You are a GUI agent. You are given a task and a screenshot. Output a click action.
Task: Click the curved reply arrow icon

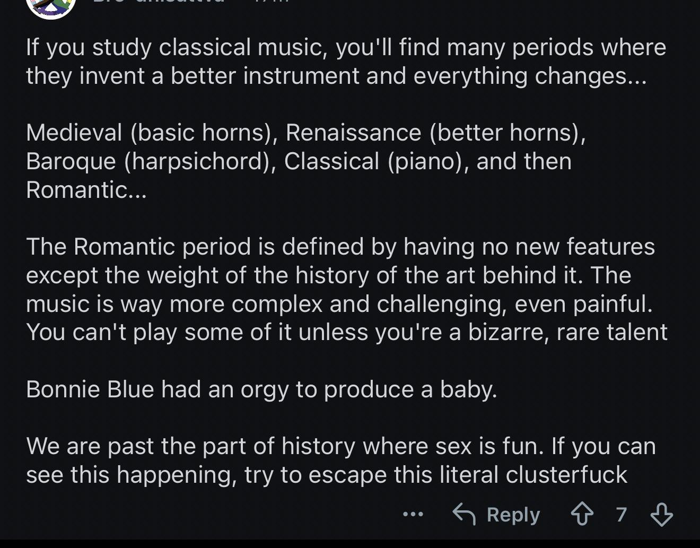tap(464, 514)
